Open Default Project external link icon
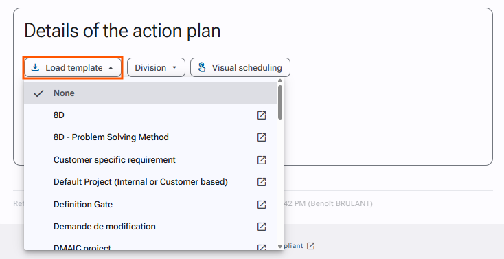 262,182
